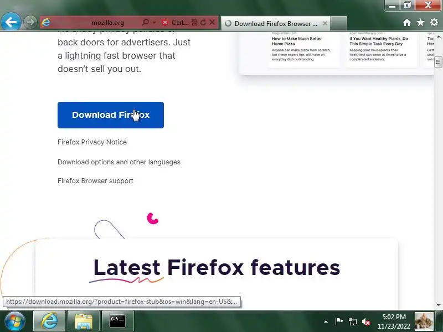Click the Forward arrow navigation button
443x332 pixels.
point(30,22)
